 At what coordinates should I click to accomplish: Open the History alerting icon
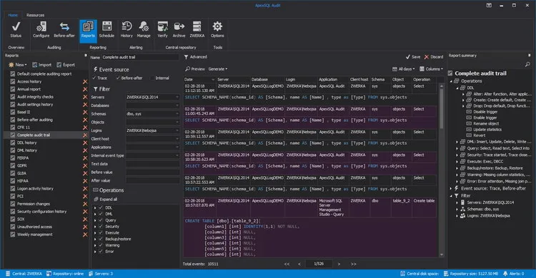[126, 30]
